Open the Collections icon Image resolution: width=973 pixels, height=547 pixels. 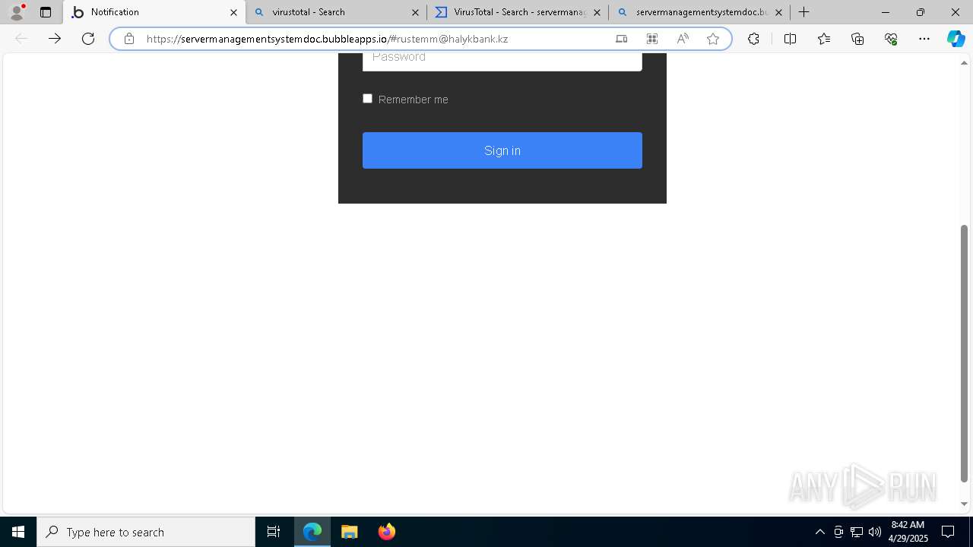coord(857,39)
